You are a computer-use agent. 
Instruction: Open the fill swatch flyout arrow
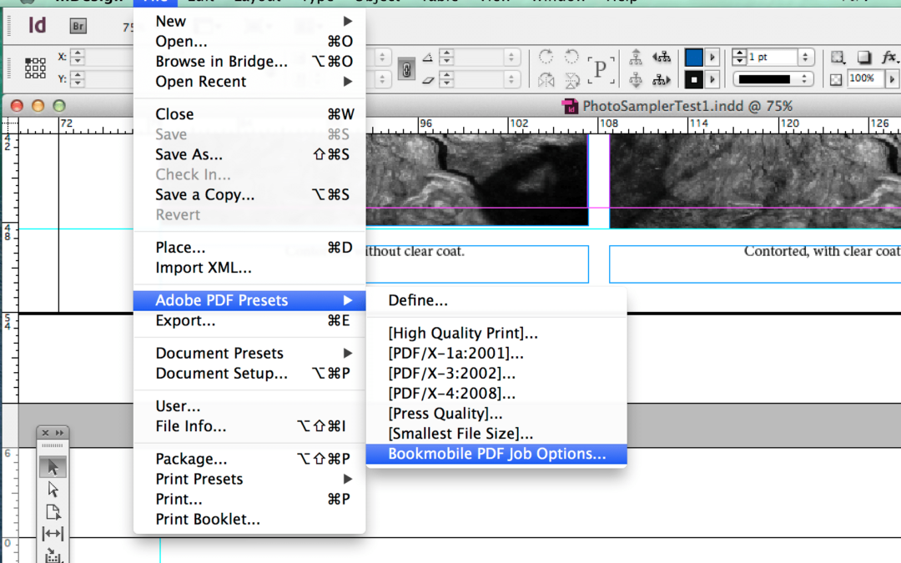(712, 58)
